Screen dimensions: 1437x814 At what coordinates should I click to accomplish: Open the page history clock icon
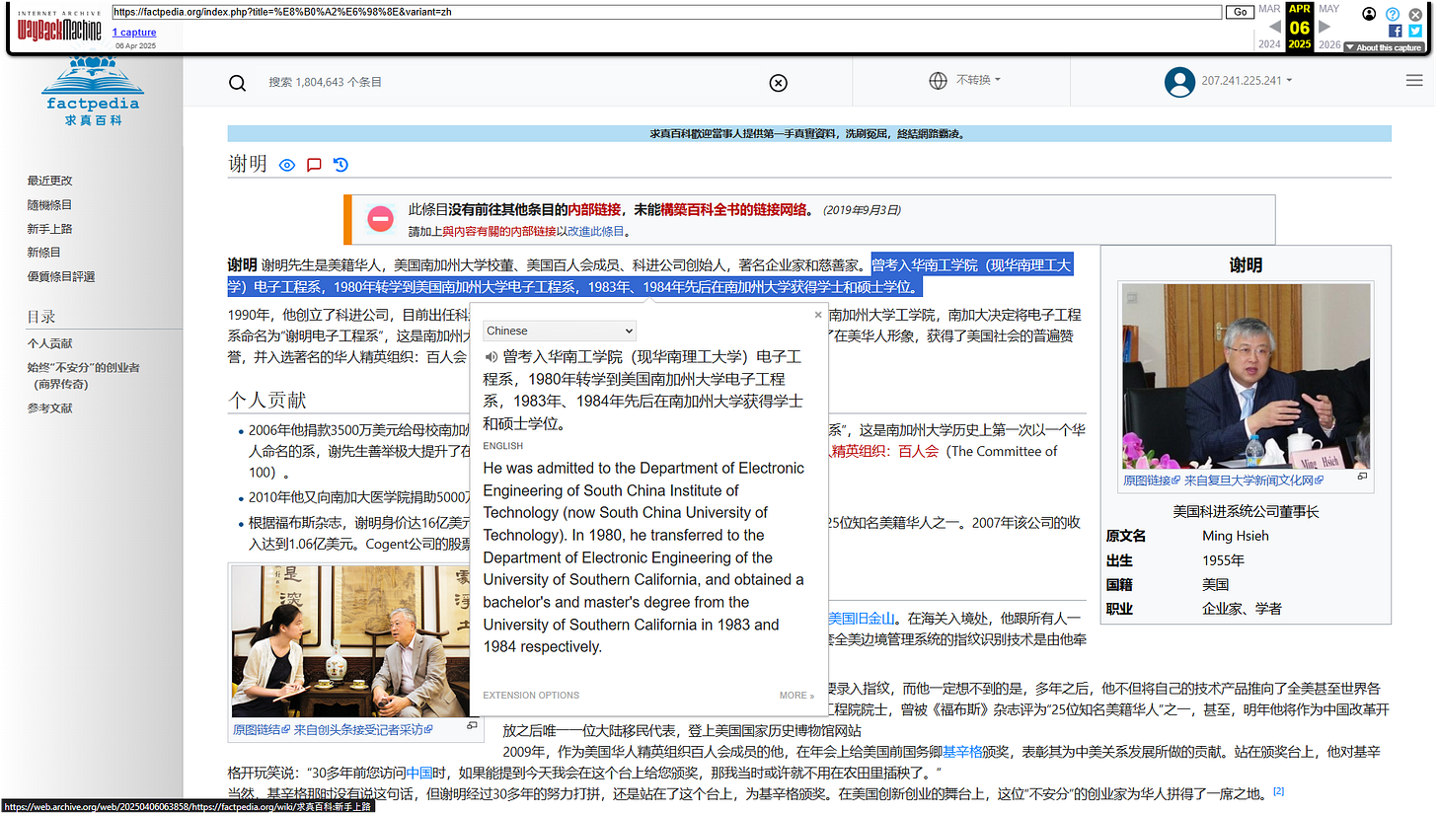pos(340,165)
